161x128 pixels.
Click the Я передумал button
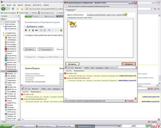pos(46,49)
